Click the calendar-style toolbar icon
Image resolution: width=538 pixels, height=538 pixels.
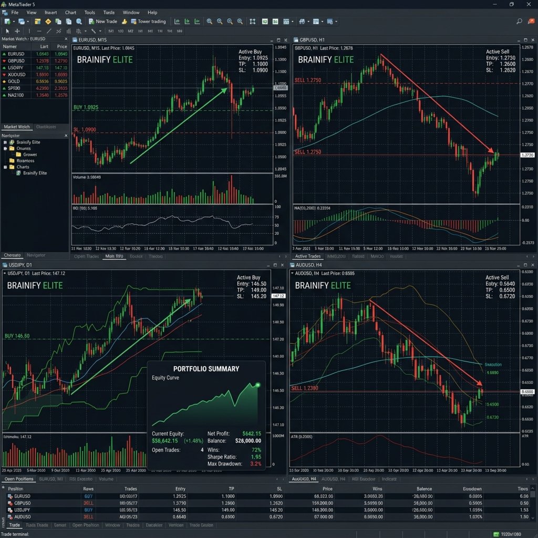286,21
